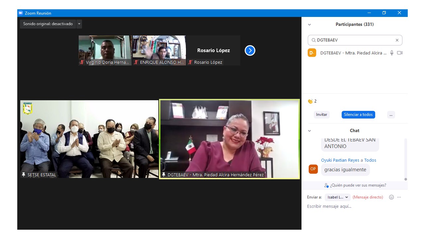This screenshot has height=239, width=425.
Task: Collapse the Chat panel chevron
Action: click(x=309, y=131)
